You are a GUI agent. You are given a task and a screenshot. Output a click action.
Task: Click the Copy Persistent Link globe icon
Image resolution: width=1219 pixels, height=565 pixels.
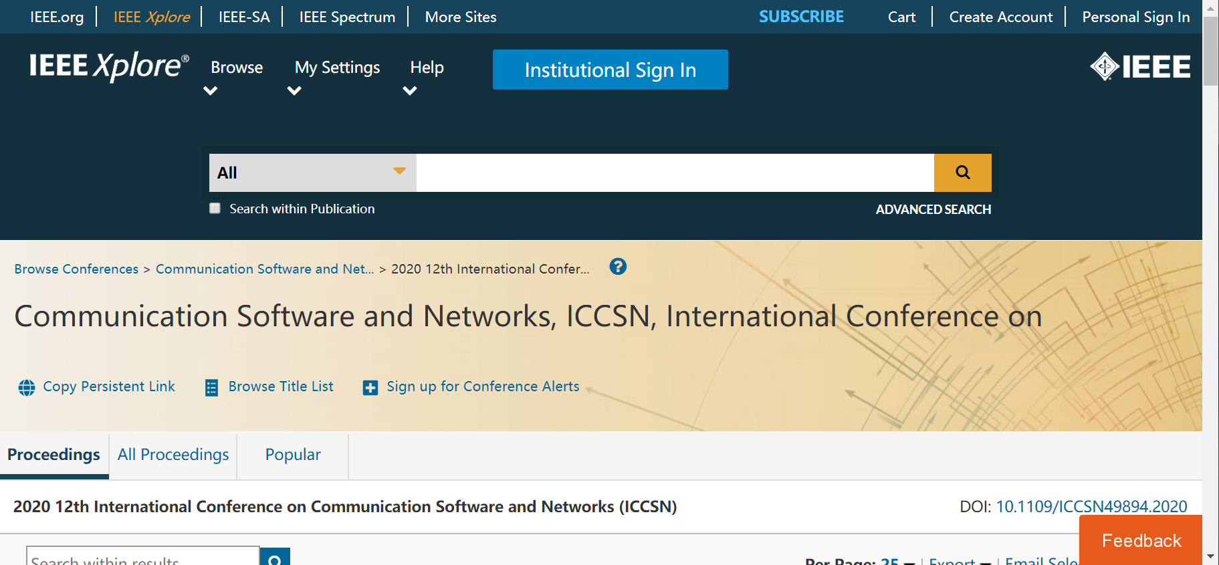coord(27,387)
